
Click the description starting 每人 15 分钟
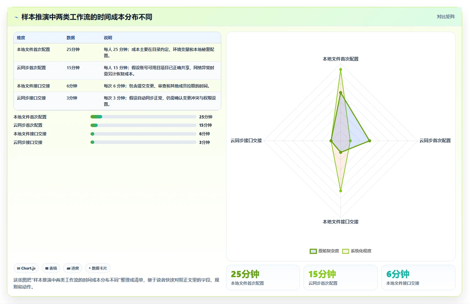coord(160,71)
